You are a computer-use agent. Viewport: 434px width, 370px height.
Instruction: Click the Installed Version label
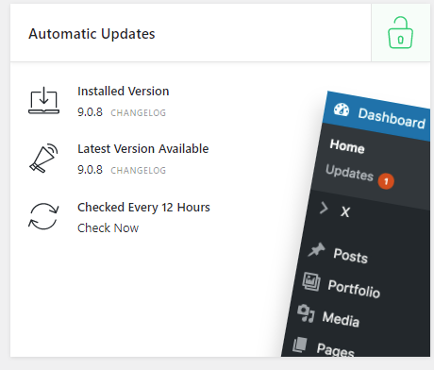(124, 92)
